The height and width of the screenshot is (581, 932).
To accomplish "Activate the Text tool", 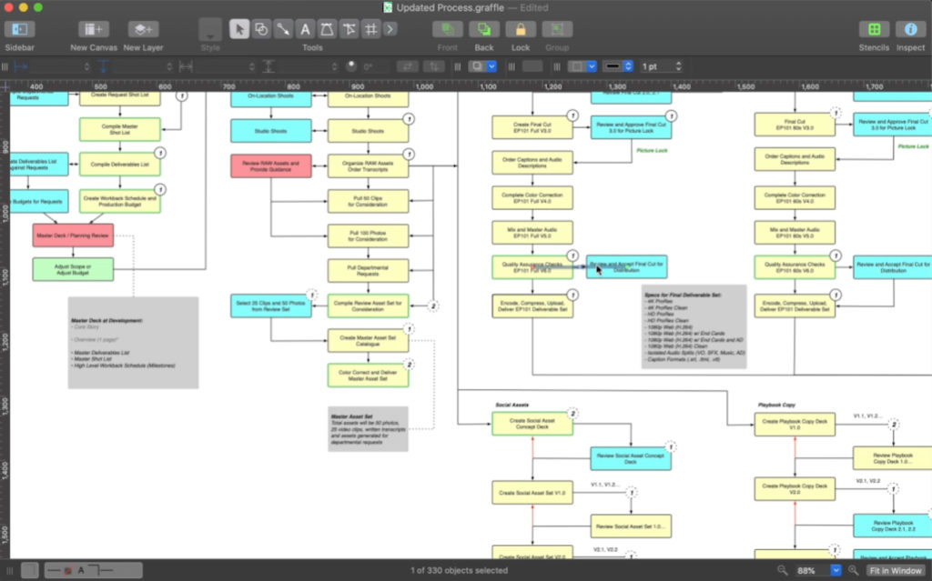I will point(306,29).
